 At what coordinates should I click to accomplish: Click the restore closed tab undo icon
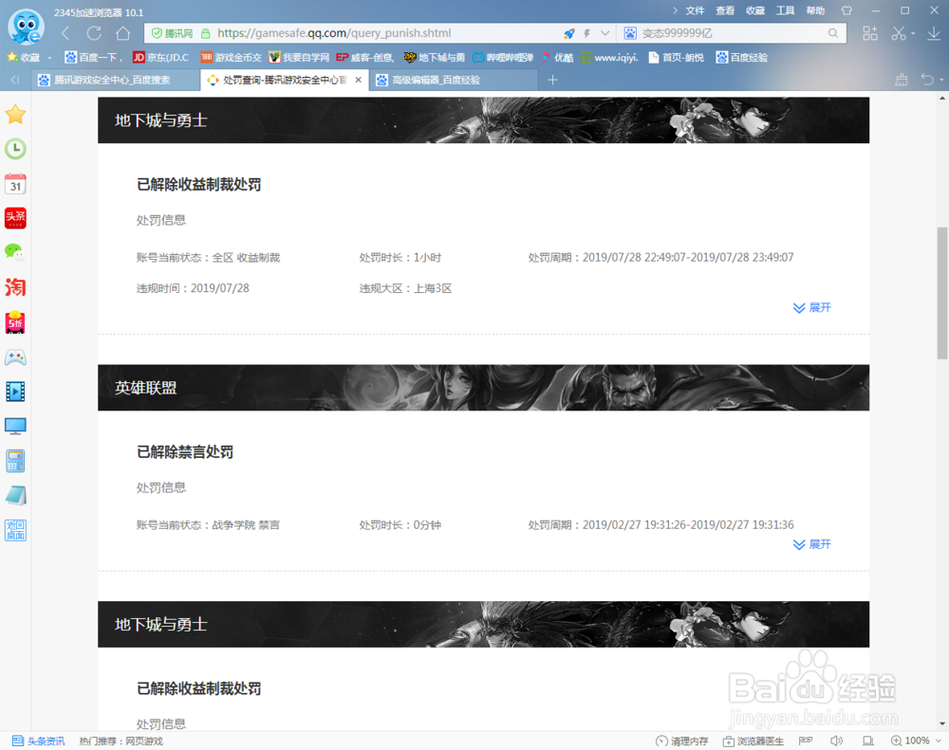[x=927, y=80]
